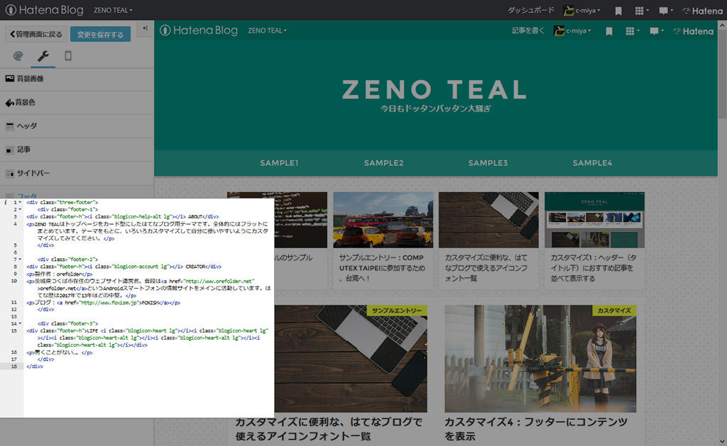Click Hatena logo in preview header
Screen dimensions: 727x446
point(693,31)
